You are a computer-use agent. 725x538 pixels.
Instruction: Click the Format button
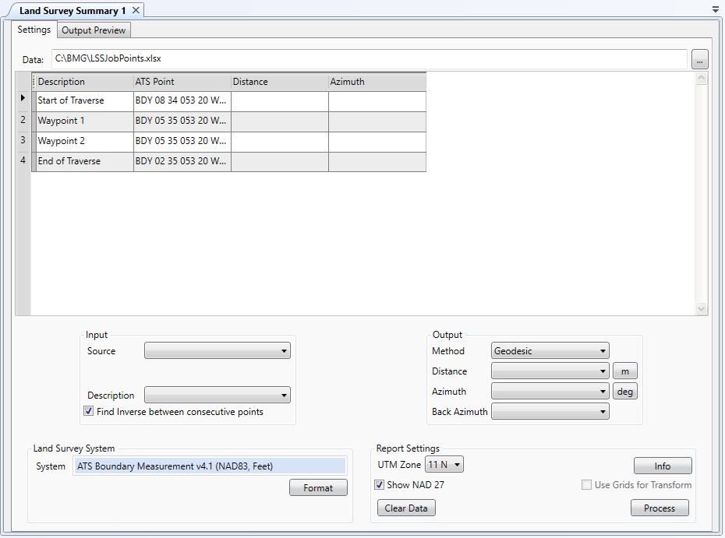point(318,488)
